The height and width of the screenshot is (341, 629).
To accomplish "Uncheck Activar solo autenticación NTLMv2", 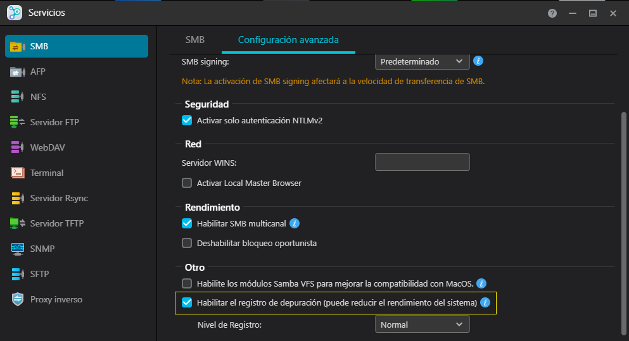I will click(187, 120).
